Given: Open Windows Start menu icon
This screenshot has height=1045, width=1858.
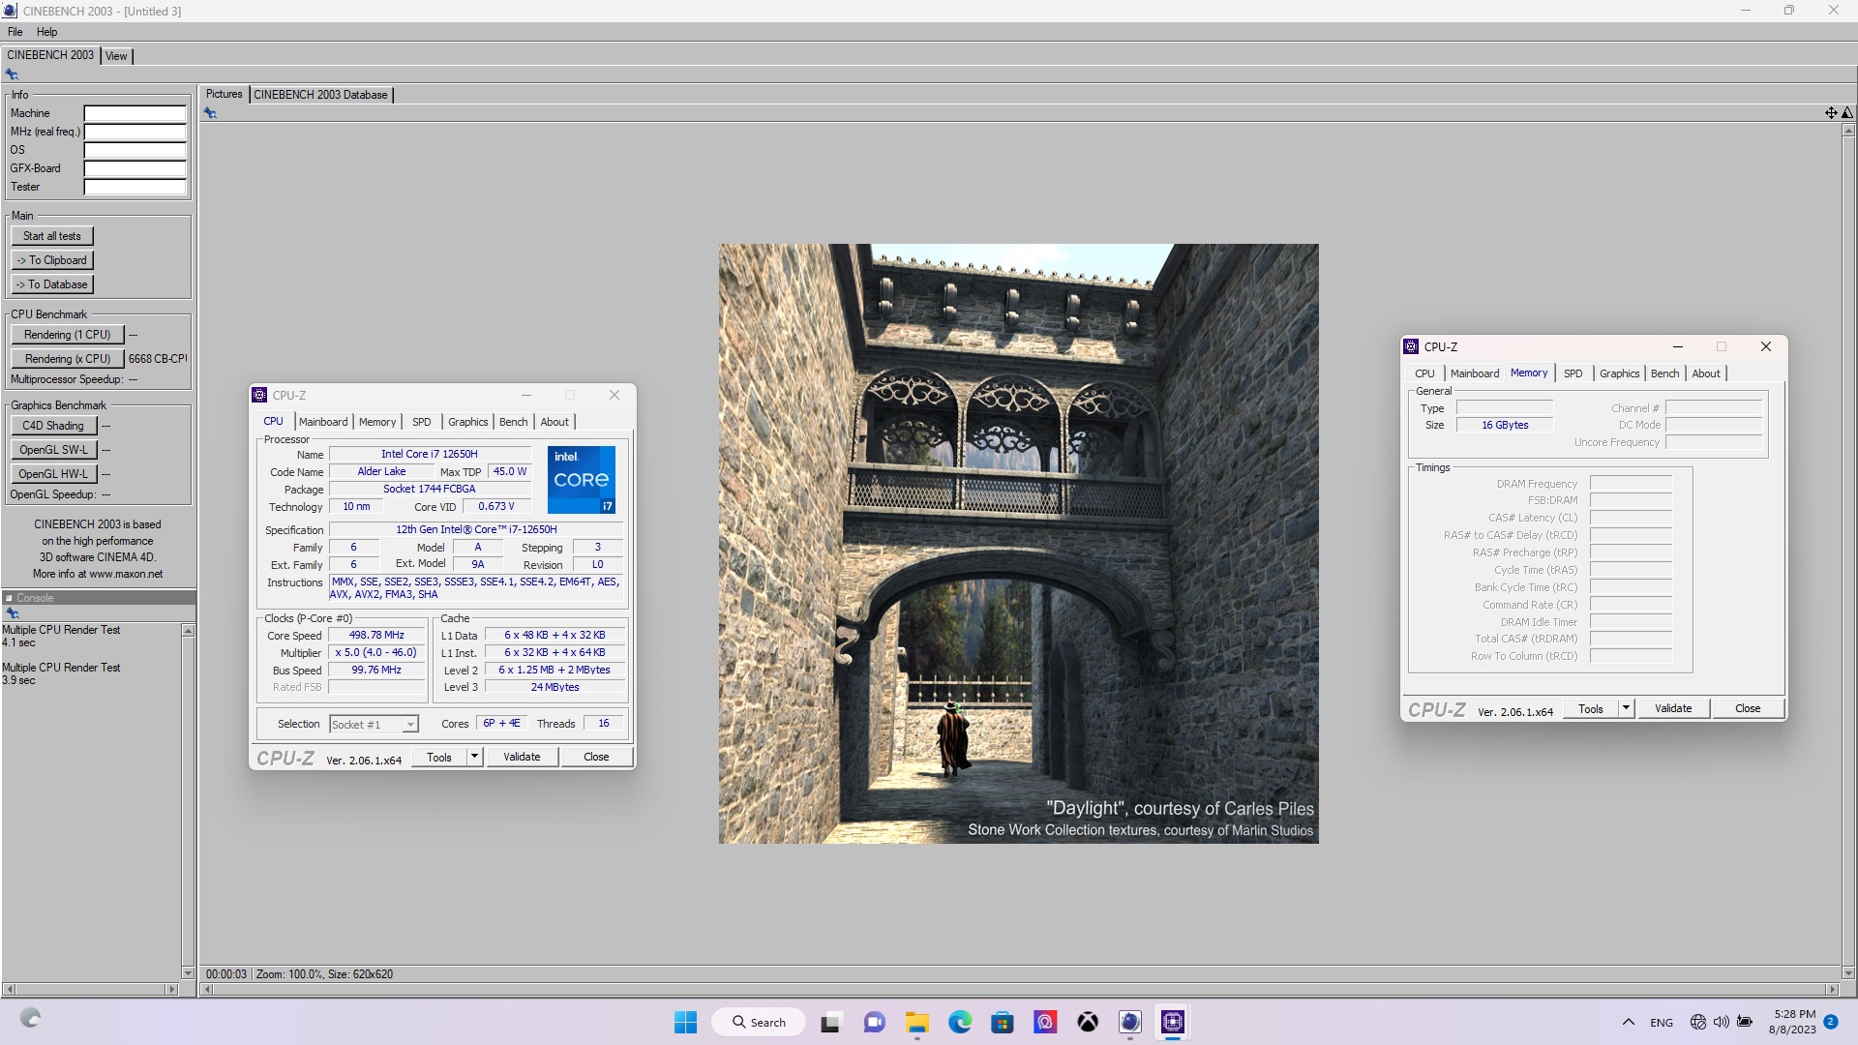Looking at the screenshot, I should pos(685,1022).
